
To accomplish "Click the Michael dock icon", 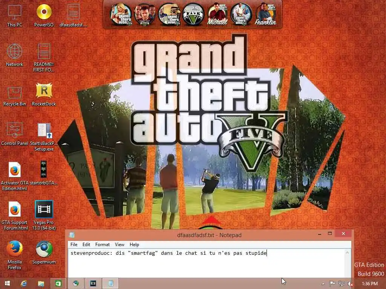I will (x=217, y=15).
